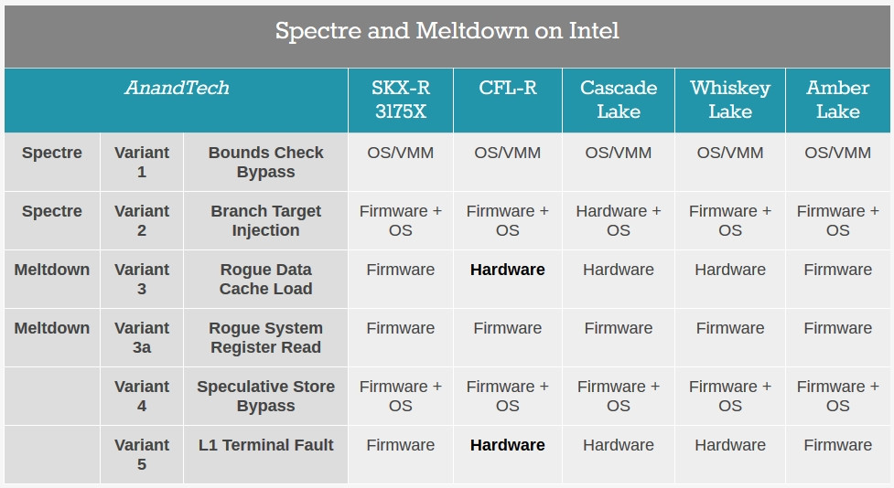The image size is (894, 488).
Task: Click the Rogue System Register Read cell
Action: click(265, 338)
